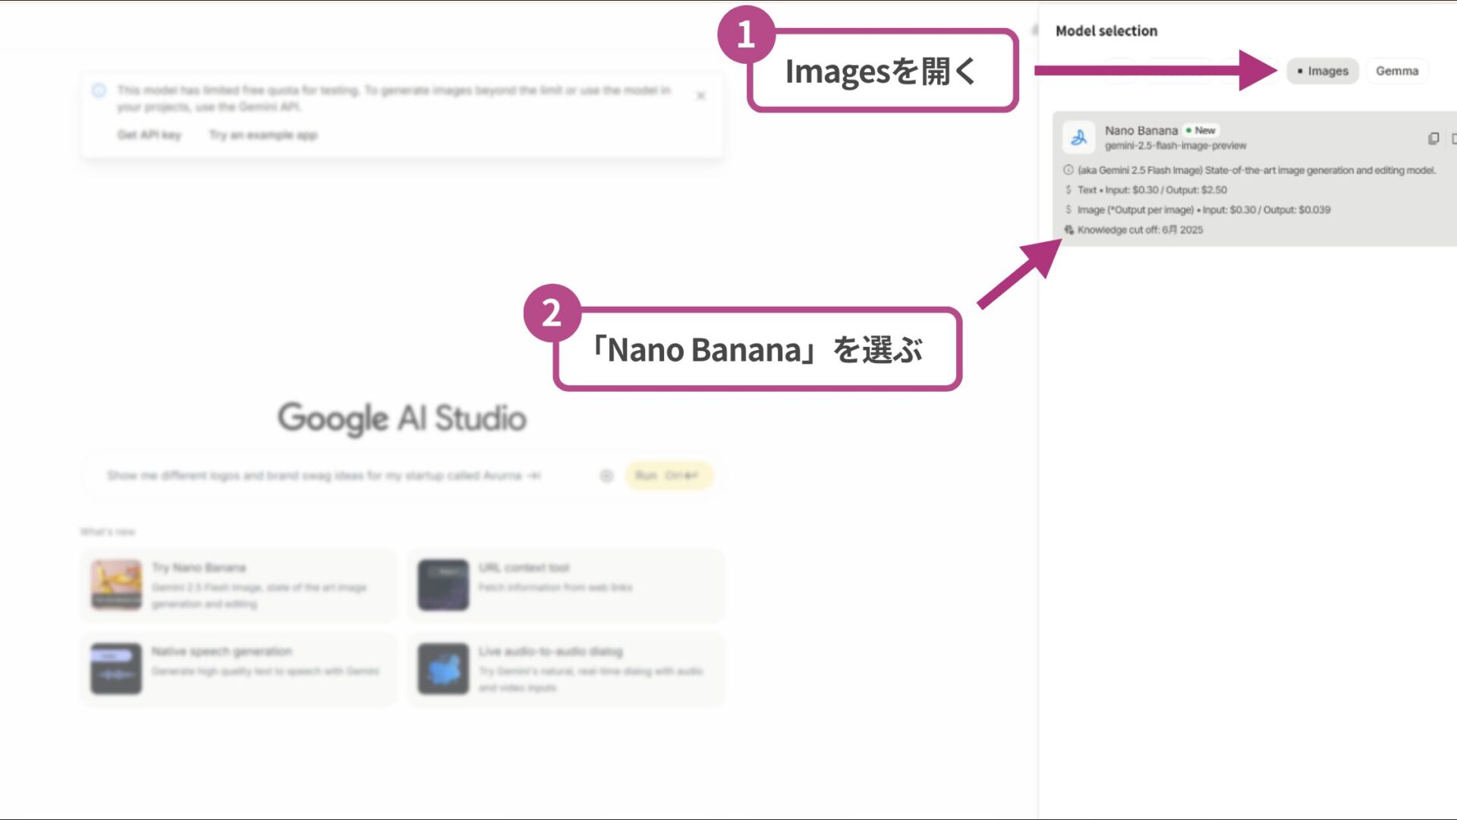Click the Nano Banana banana logo icon
This screenshot has width=1457, height=820.
point(1078,138)
